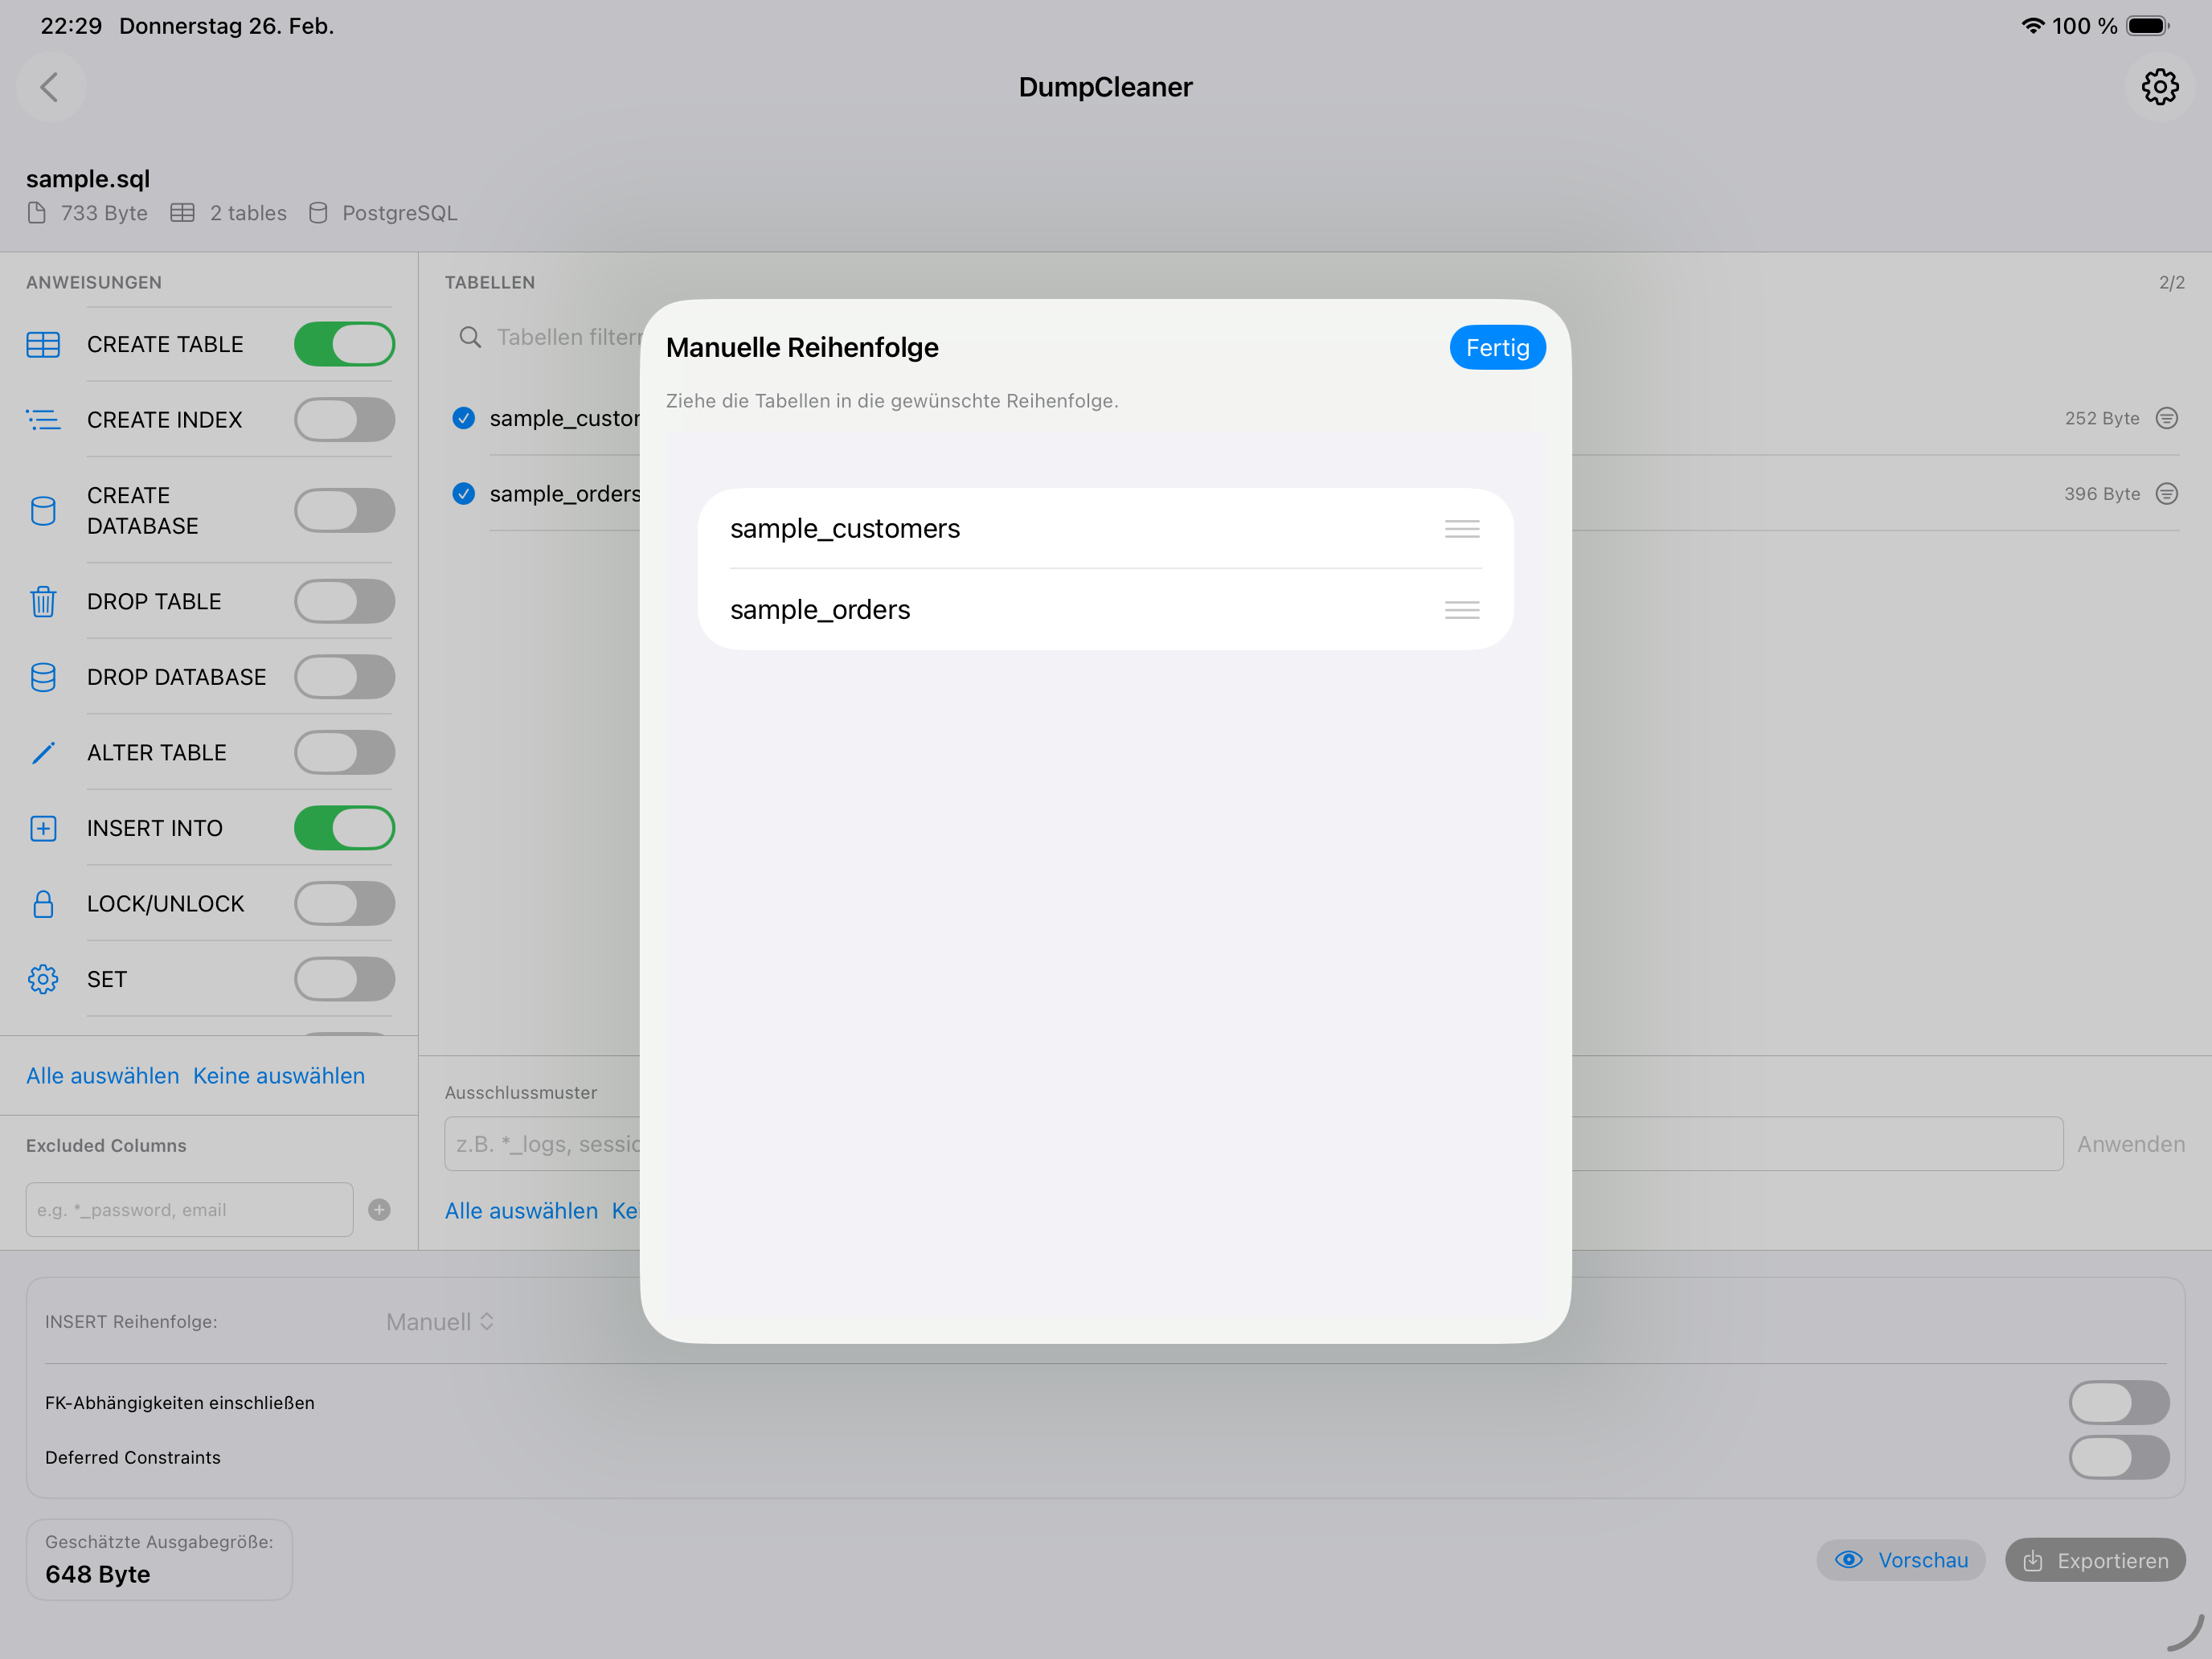Toggle the Deferred Constraints switch
Viewport: 2212px width, 1659px height.
pos(2118,1457)
